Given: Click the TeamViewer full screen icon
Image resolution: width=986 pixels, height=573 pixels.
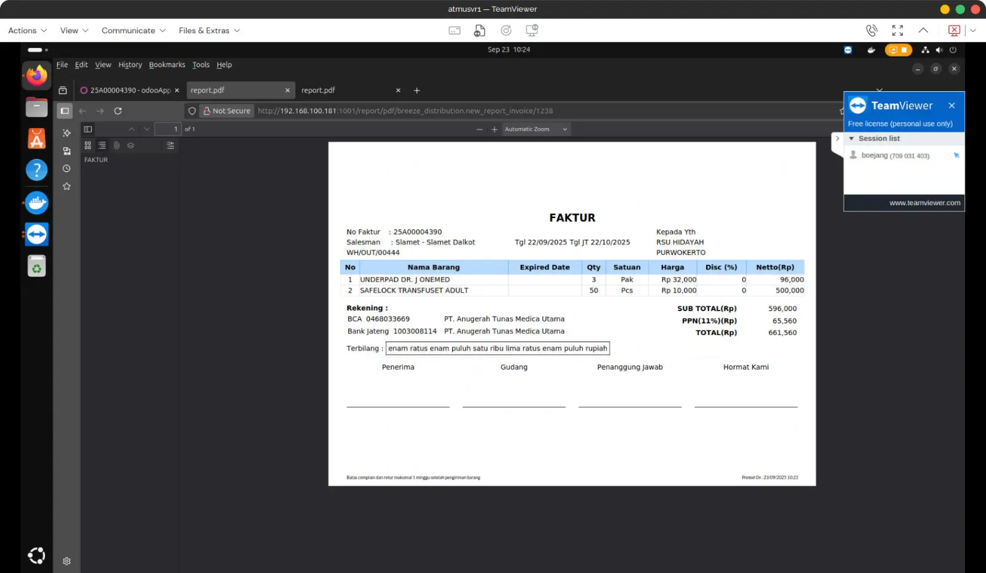Looking at the screenshot, I should click(x=897, y=30).
